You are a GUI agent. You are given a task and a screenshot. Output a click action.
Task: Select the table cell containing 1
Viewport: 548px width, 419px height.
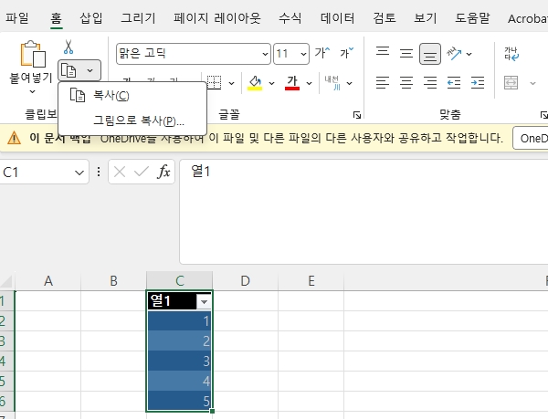pyautogui.click(x=180, y=321)
